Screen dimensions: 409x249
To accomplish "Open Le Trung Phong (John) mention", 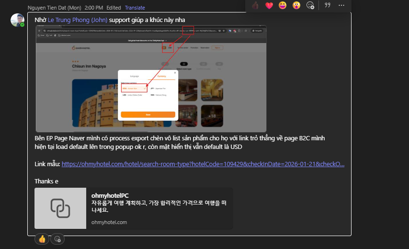I will click(x=78, y=20).
